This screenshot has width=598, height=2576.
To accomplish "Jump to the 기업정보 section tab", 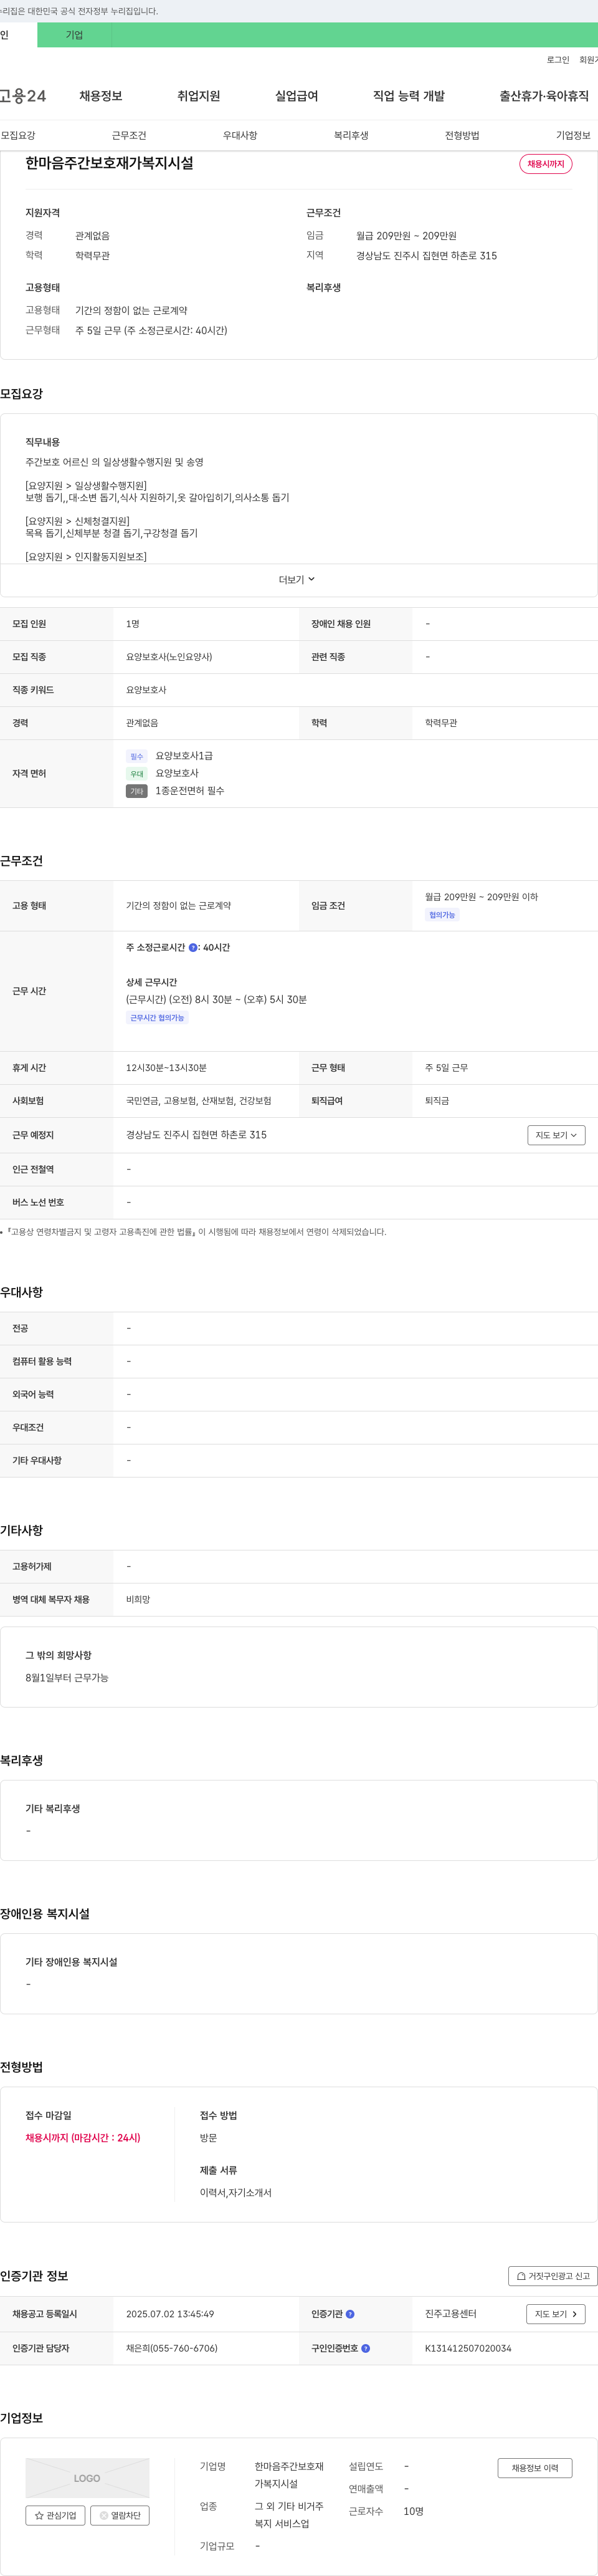I will click(573, 135).
